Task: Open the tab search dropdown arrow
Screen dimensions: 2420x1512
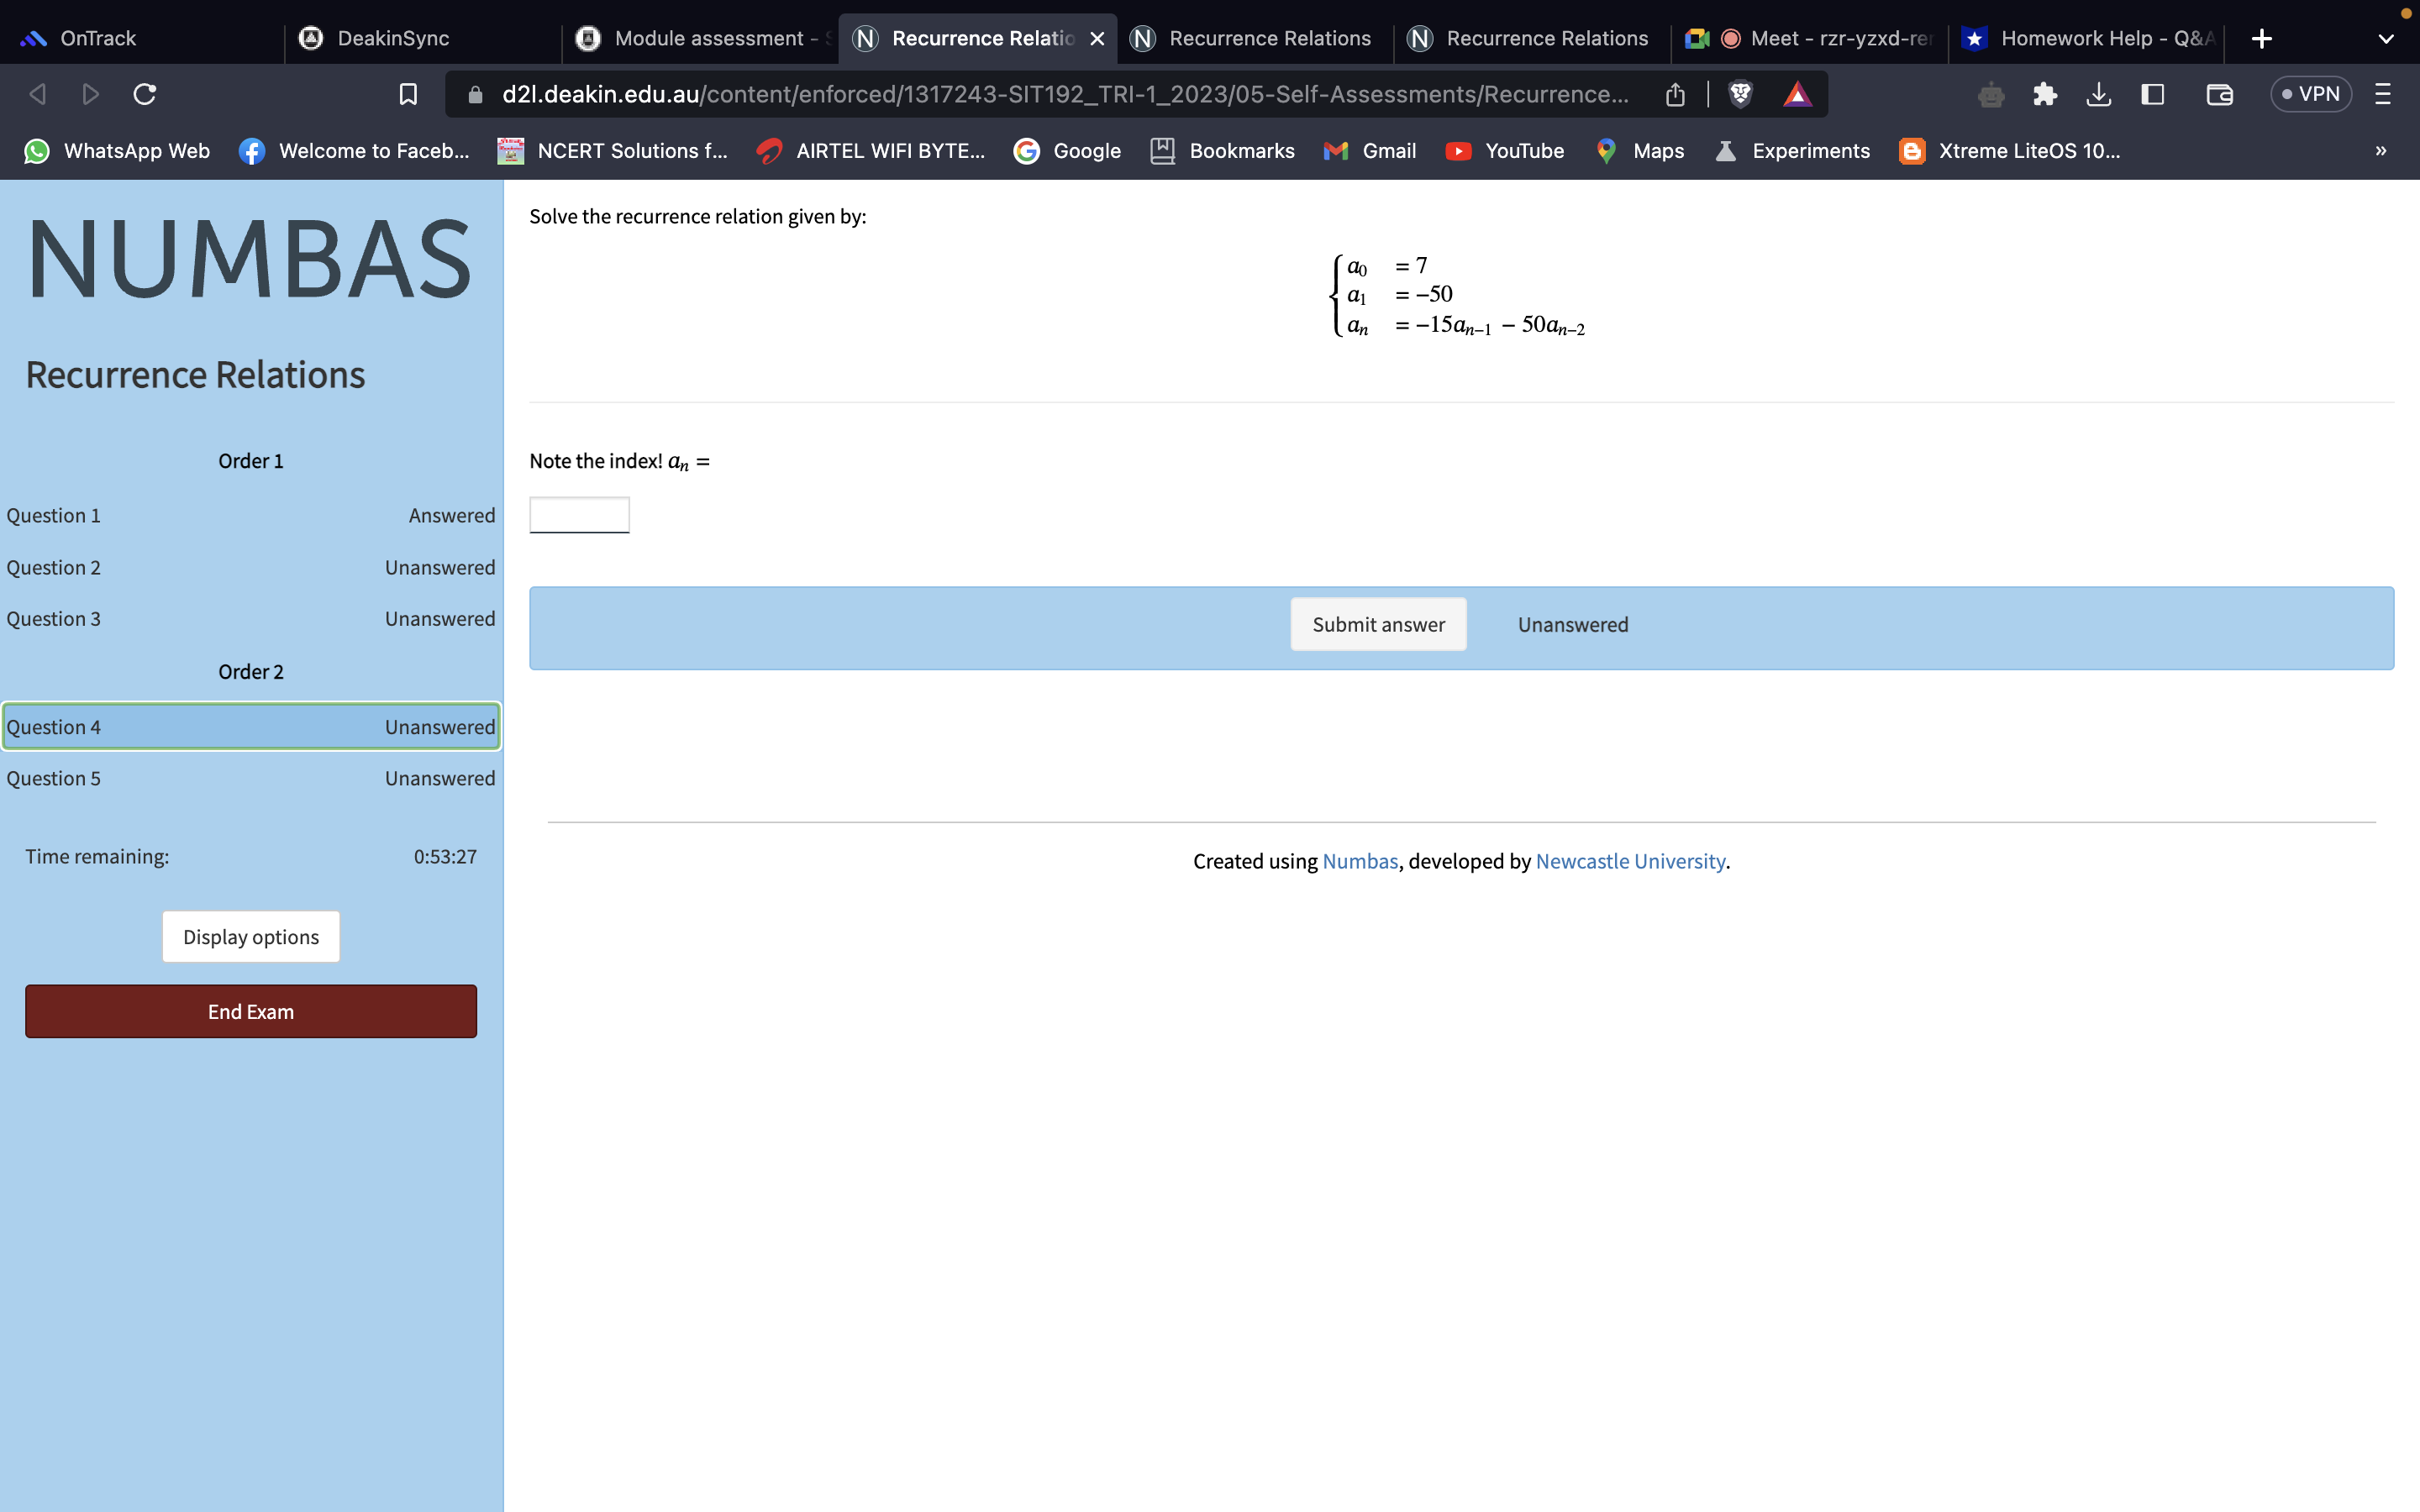Action: click(x=2387, y=38)
